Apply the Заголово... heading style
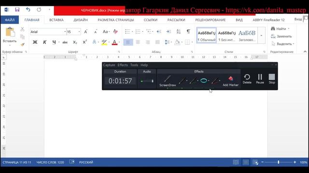This screenshot has width=309, height=173. [247, 36]
